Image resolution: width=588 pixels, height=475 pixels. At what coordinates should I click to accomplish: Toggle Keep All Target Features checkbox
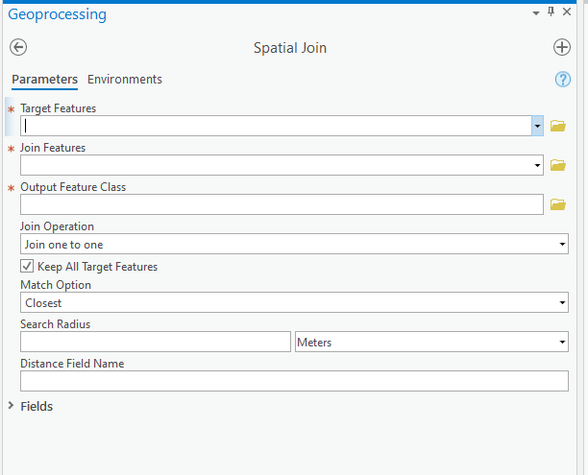pos(27,266)
